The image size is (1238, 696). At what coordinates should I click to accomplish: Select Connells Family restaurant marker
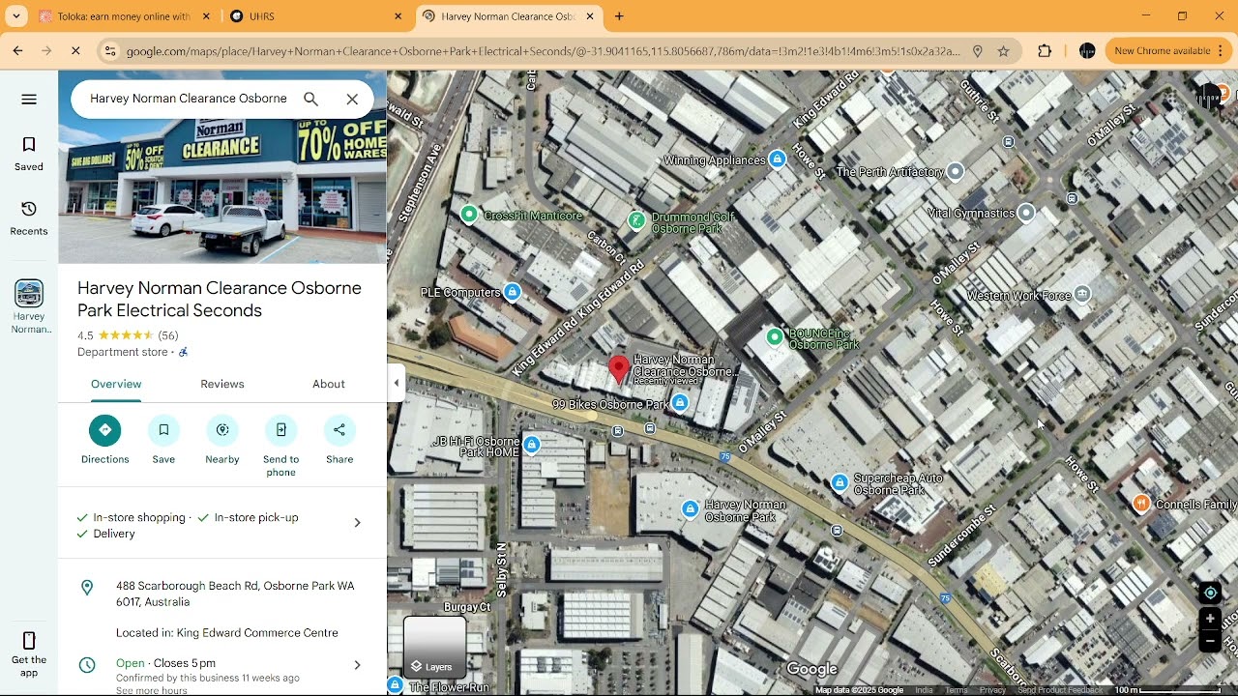point(1141,503)
